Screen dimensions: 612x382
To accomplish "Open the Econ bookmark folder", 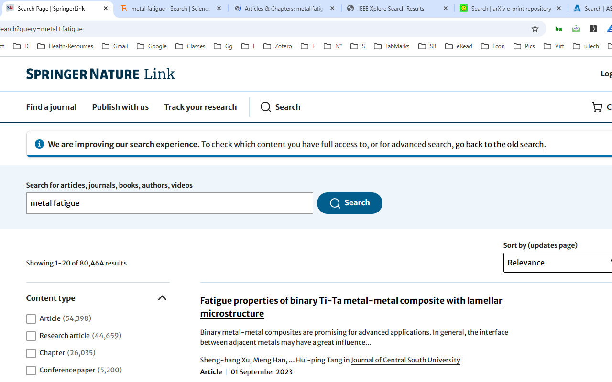I will [493, 46].
